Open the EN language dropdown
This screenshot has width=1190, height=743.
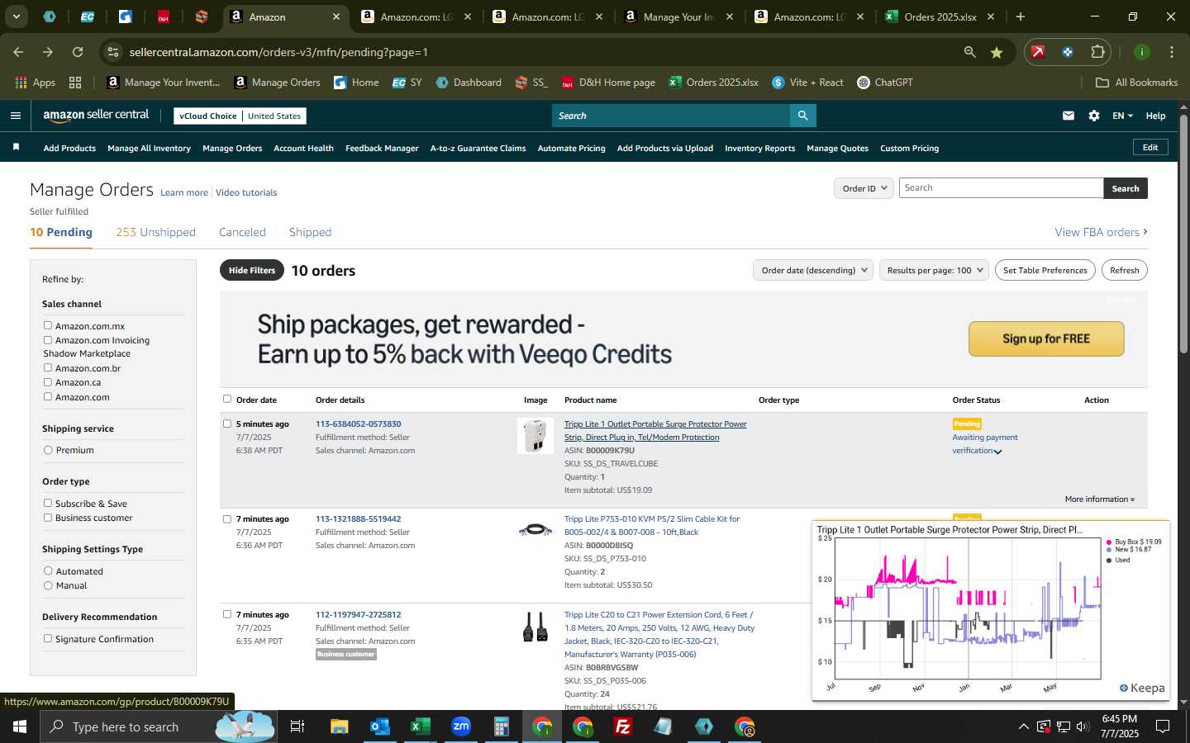click(1122, 116)
